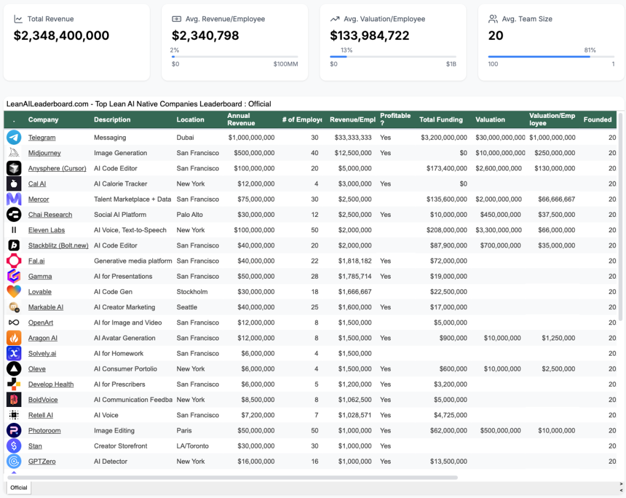
Task: Select the $2,348,400,000 total revenue value
Action: 62,35
